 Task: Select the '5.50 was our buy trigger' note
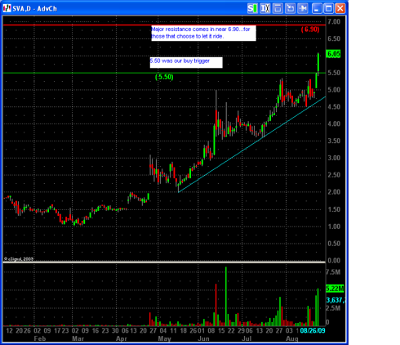[x=186, y=62]
